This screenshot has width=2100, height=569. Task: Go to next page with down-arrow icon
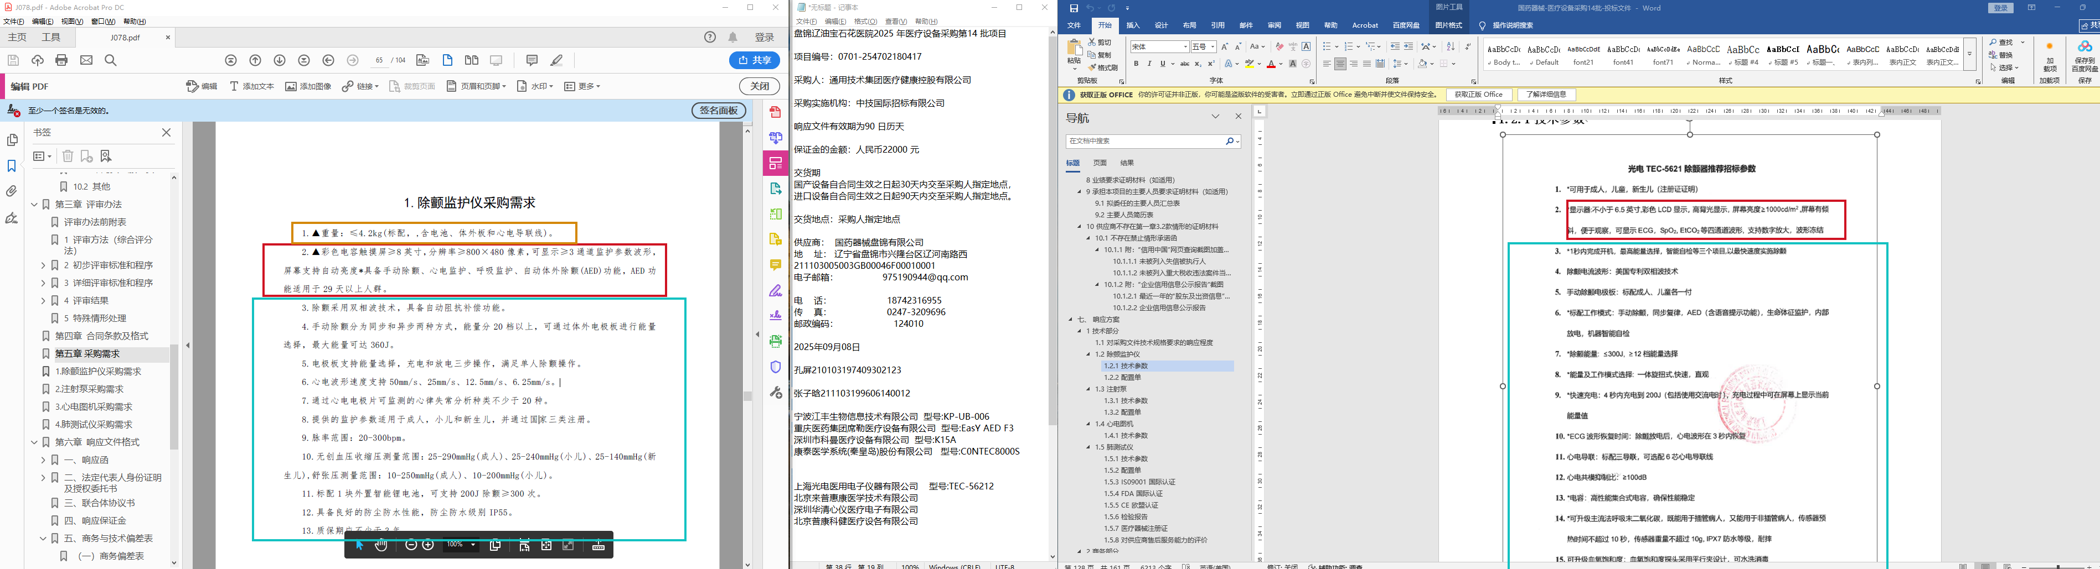coord(280,60)
